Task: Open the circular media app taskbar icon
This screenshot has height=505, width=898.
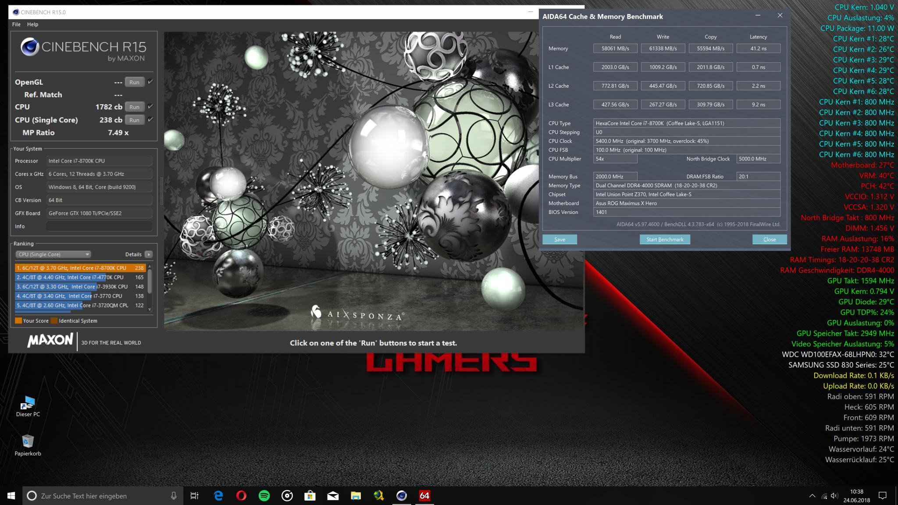Action: 287,496
